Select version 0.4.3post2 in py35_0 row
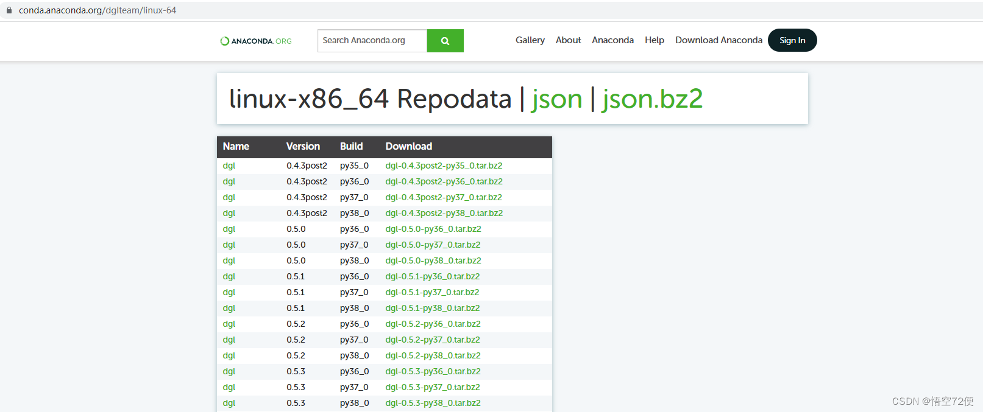Image resolution: width=983 pixels, height=412 pixels. 307,166
